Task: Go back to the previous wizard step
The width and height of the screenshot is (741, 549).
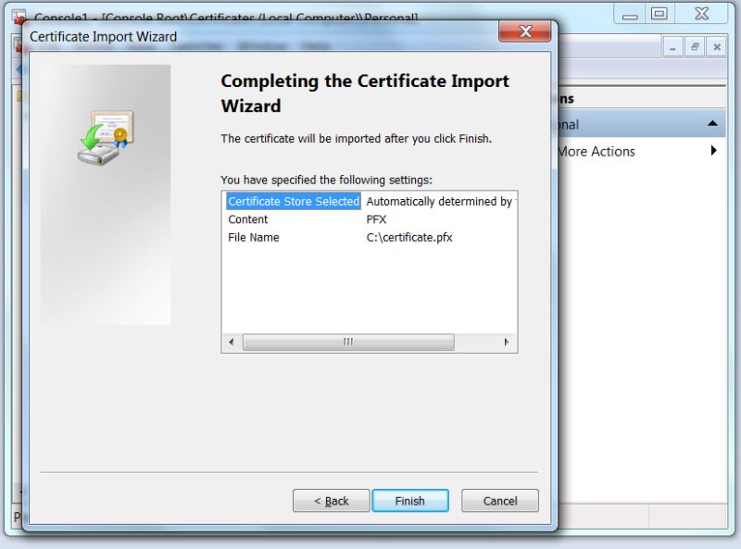Action: 331,500
